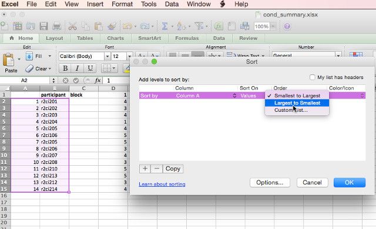Open the Undo history dropdown arrow
The width and height of the screenshot is (376, 229).
[135, 26]
